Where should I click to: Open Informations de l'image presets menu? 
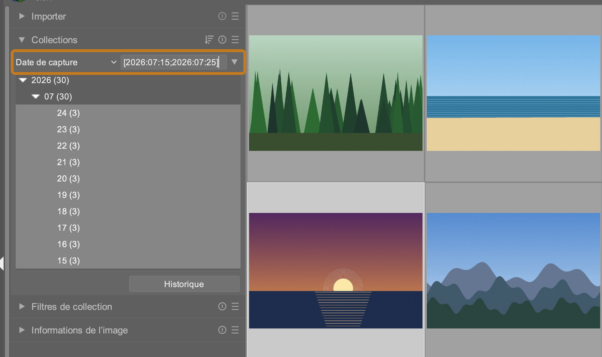(235, 330)
